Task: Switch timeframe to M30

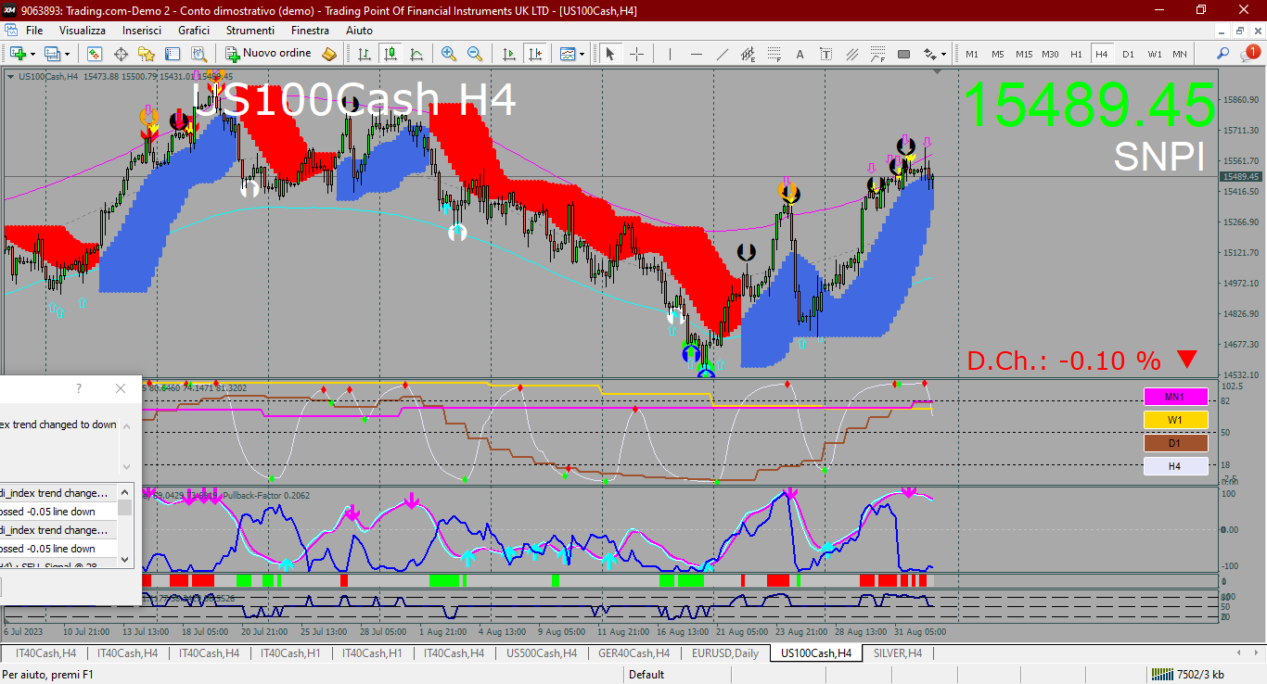Action: (x=1050, y=54)
